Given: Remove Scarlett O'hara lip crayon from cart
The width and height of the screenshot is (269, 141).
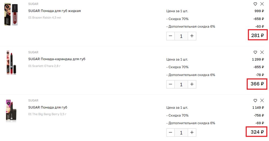Looking at the screenshot, I should click(x=262, y=52).
